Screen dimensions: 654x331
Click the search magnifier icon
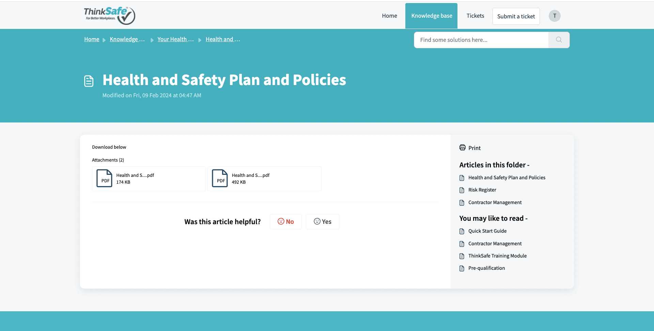[558, 40]
